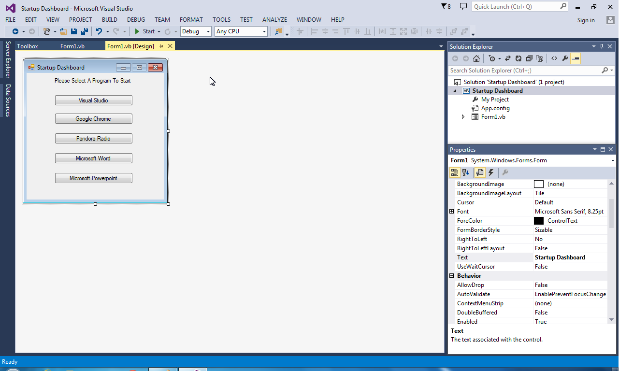
Task: Show Properties page in Properties window
Action: click(480, 172)
